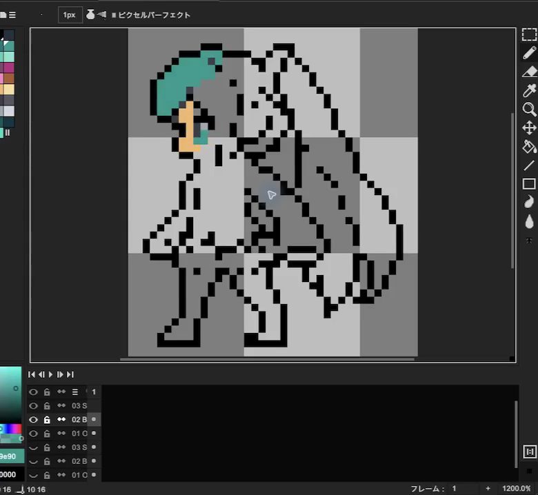
Task: Show the hidden bottom 01 C layer
Action: 33,475
